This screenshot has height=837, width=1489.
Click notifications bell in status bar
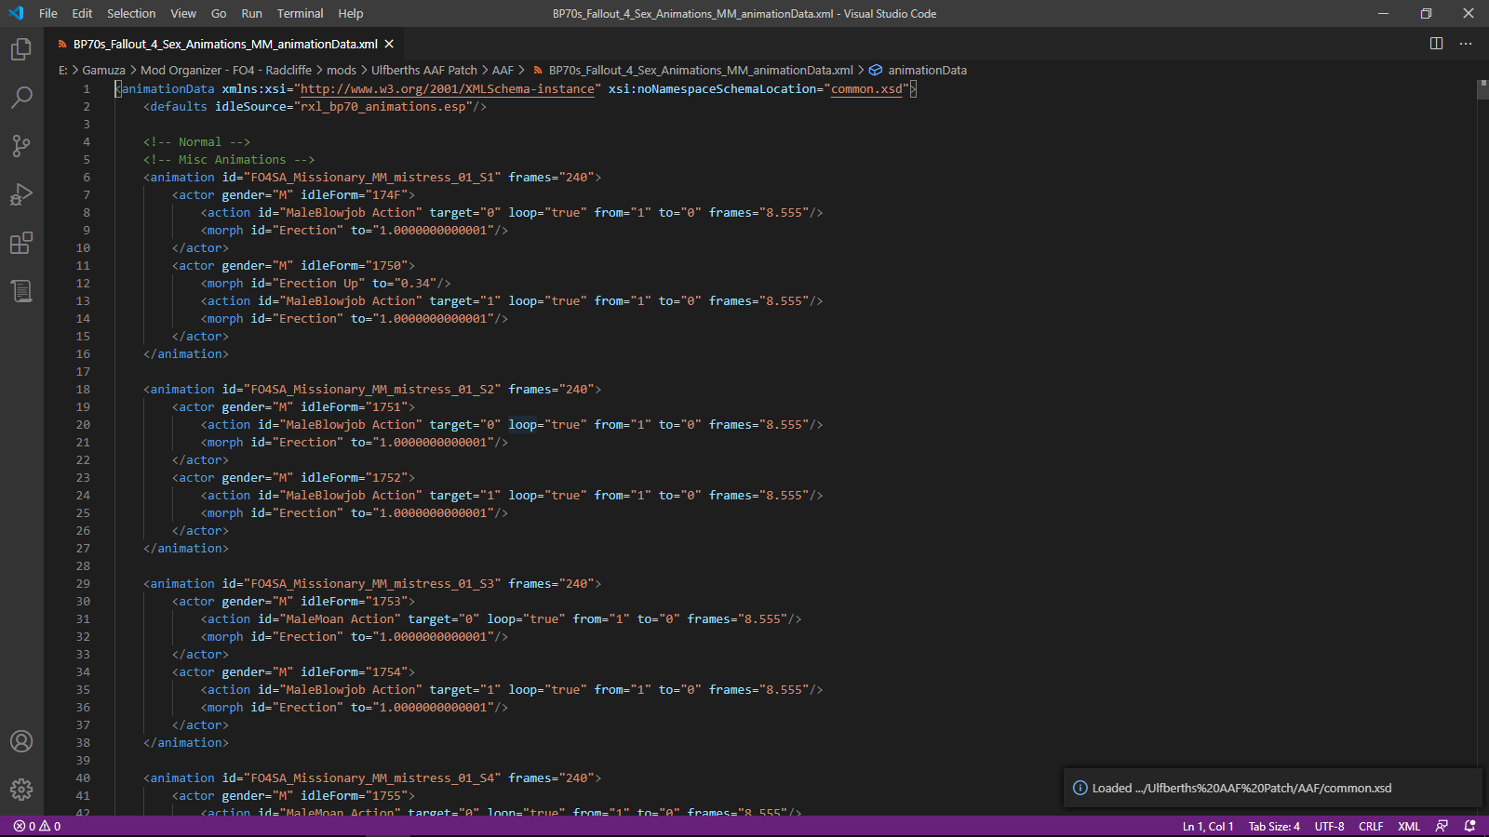click(x=1470, y=826)
